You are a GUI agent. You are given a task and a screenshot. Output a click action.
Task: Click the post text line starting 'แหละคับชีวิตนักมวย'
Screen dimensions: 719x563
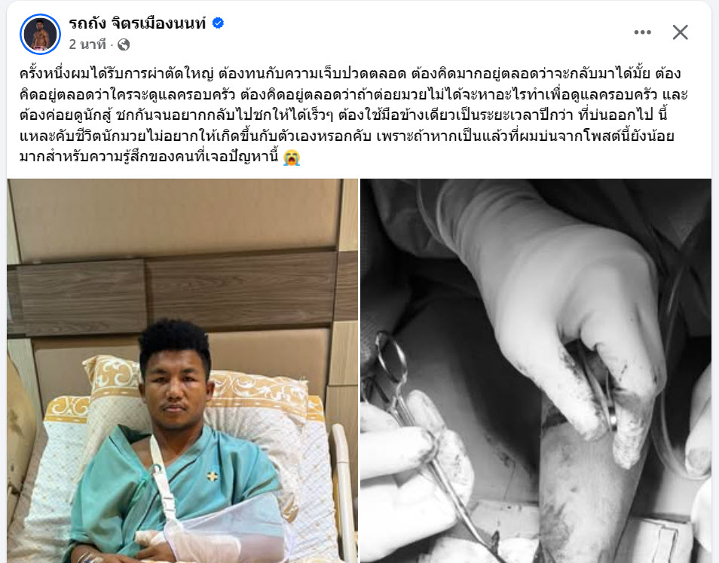click(347, 136)
